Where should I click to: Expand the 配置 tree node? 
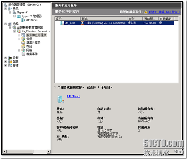6,62
